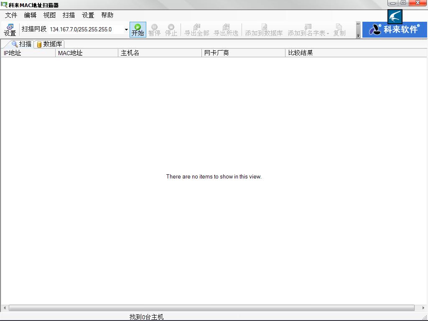This screenshot has width=428, height=321.
Task: Sort by the IP地址 column header
Action: pyautogui.click(x=28, y=53)
